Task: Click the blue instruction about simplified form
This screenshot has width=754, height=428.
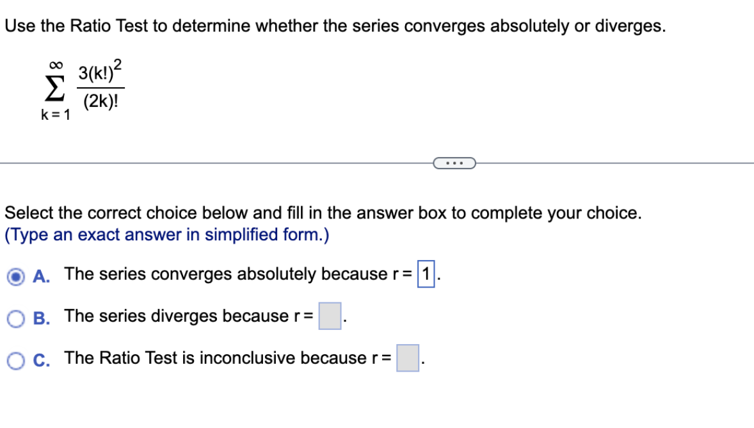Action: (166, 235)
